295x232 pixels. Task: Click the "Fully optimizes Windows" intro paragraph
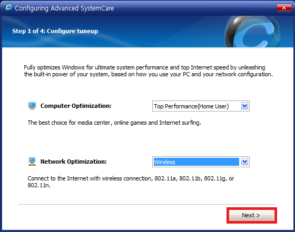[x=148, y=71]
